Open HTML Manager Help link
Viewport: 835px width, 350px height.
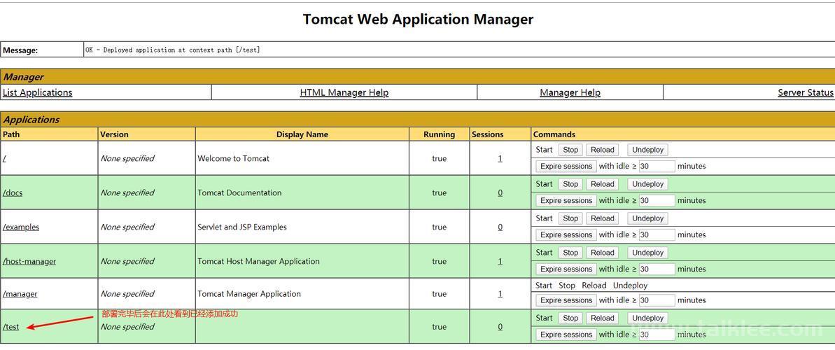(344, 92)
